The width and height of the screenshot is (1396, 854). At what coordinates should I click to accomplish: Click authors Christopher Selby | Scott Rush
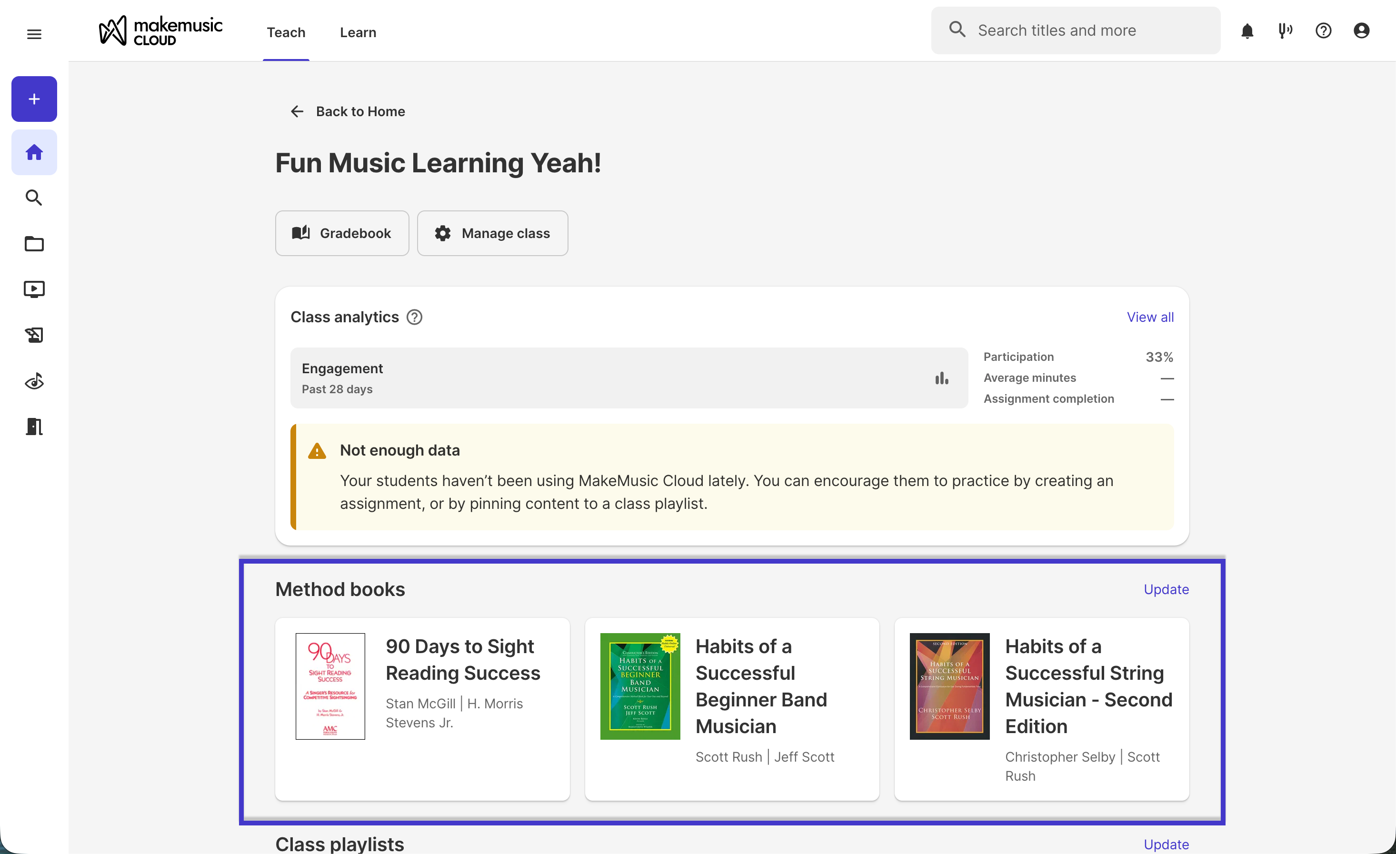[1082, 766]
